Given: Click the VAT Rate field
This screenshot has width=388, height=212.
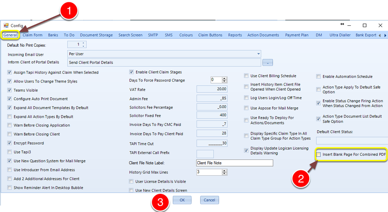Looking at the screenshot, I should pyautogui.click(x=212, y=89).
